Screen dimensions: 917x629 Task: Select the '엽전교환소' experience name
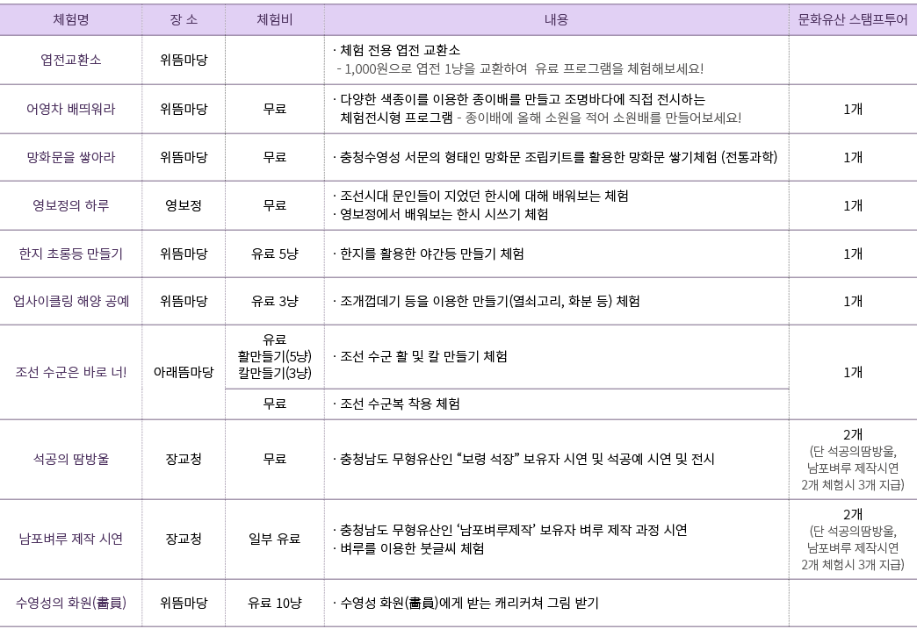coord(71,60)
